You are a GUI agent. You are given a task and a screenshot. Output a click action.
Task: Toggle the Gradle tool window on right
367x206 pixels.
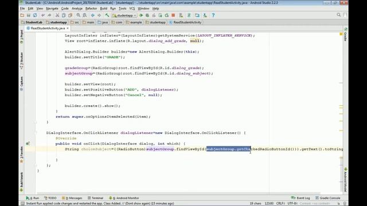(345, 34)
